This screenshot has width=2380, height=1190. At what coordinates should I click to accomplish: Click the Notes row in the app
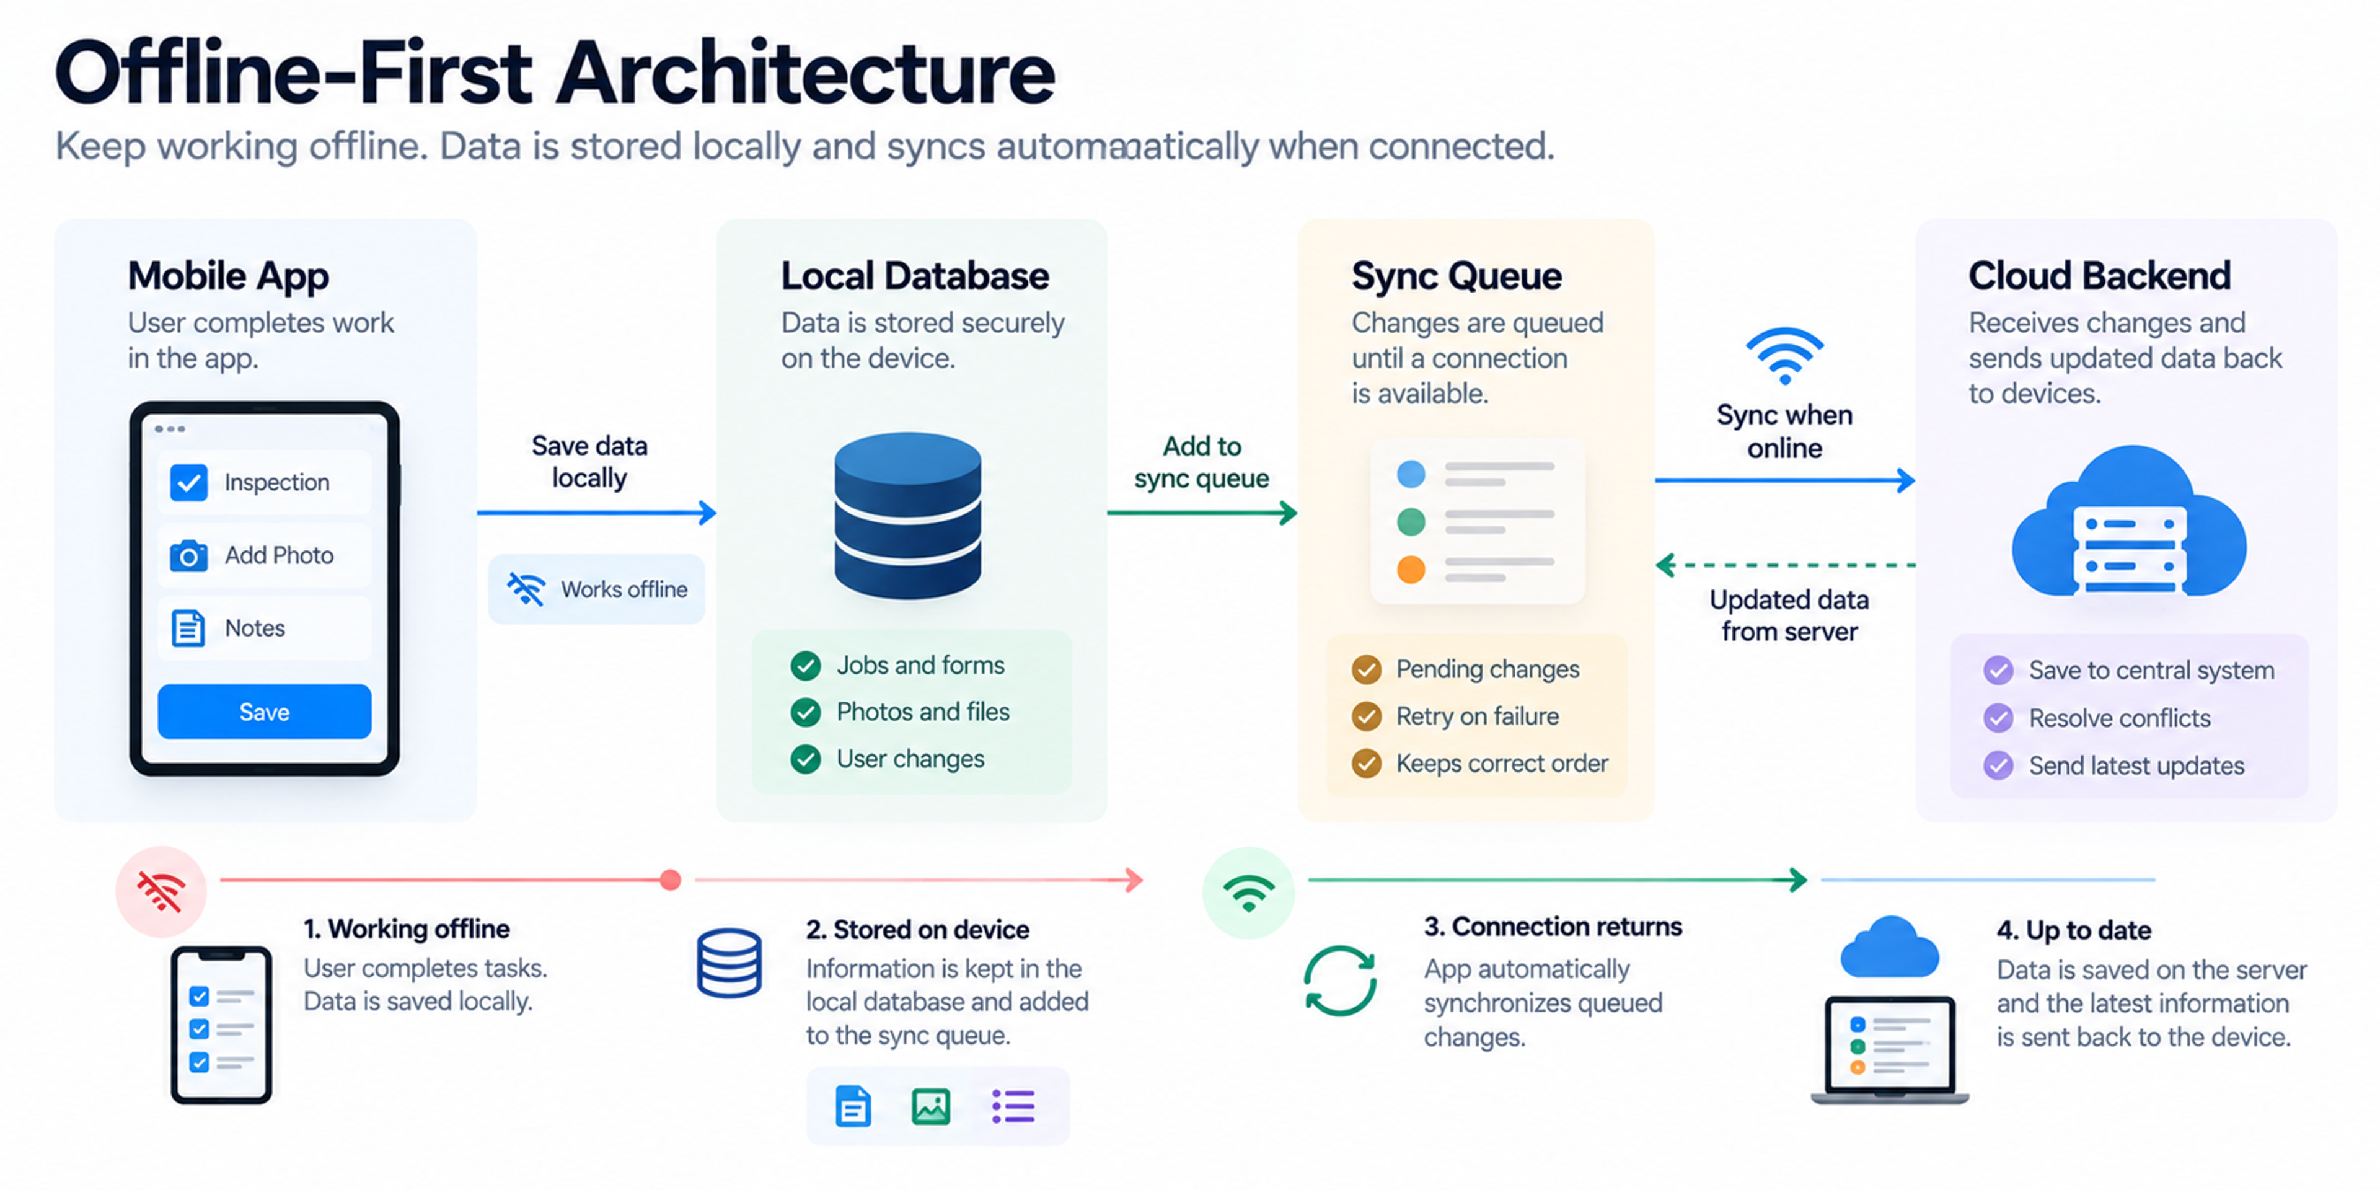264,628
